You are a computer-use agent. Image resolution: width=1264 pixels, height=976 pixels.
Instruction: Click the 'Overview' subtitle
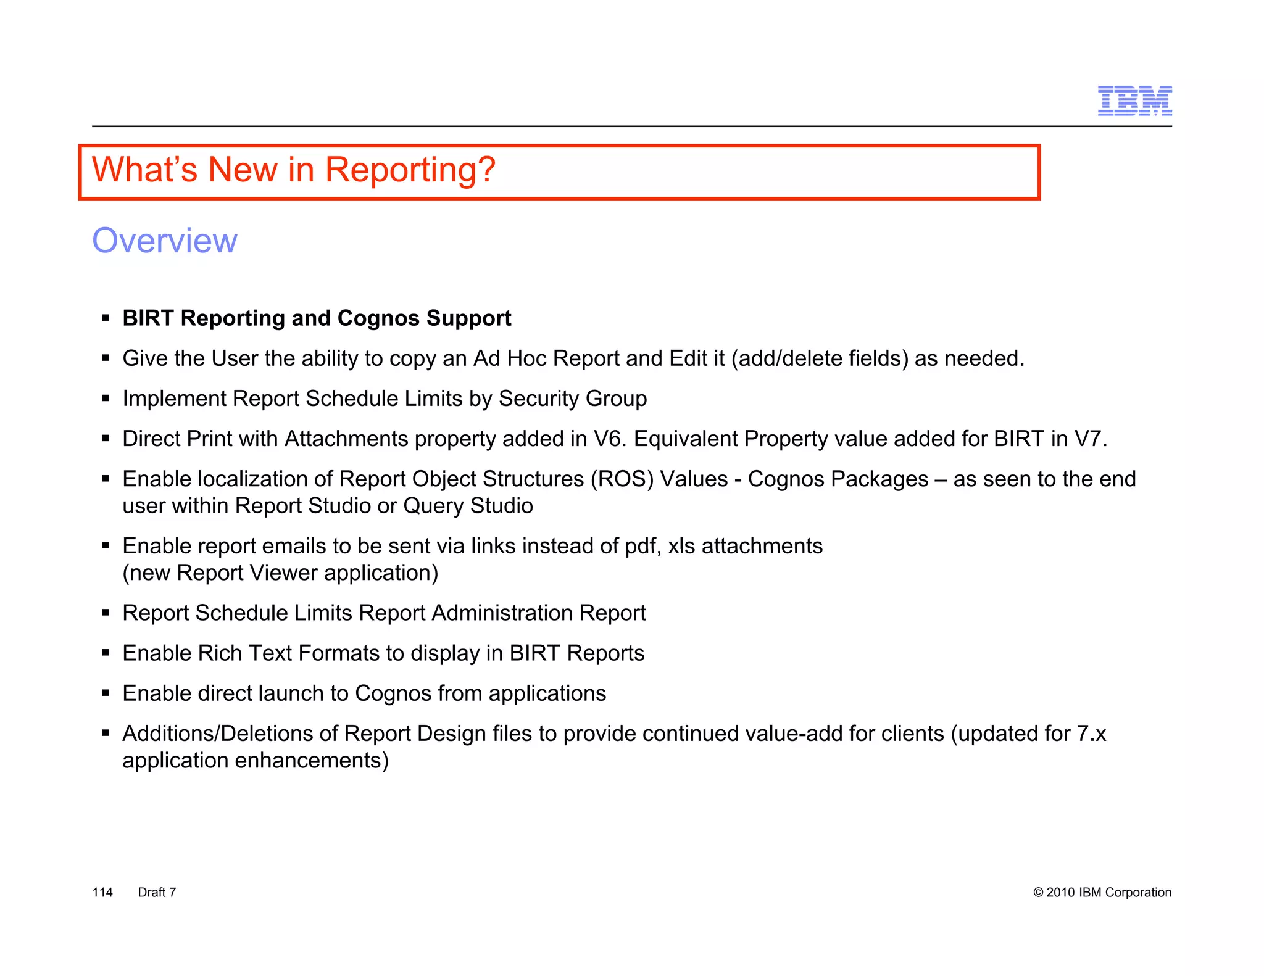point(164,240)
